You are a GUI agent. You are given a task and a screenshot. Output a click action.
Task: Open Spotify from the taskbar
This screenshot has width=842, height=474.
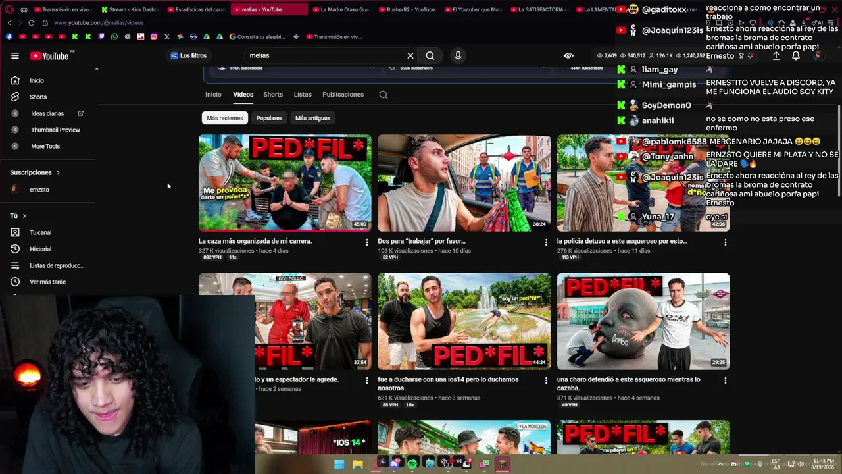click(412, 464)
